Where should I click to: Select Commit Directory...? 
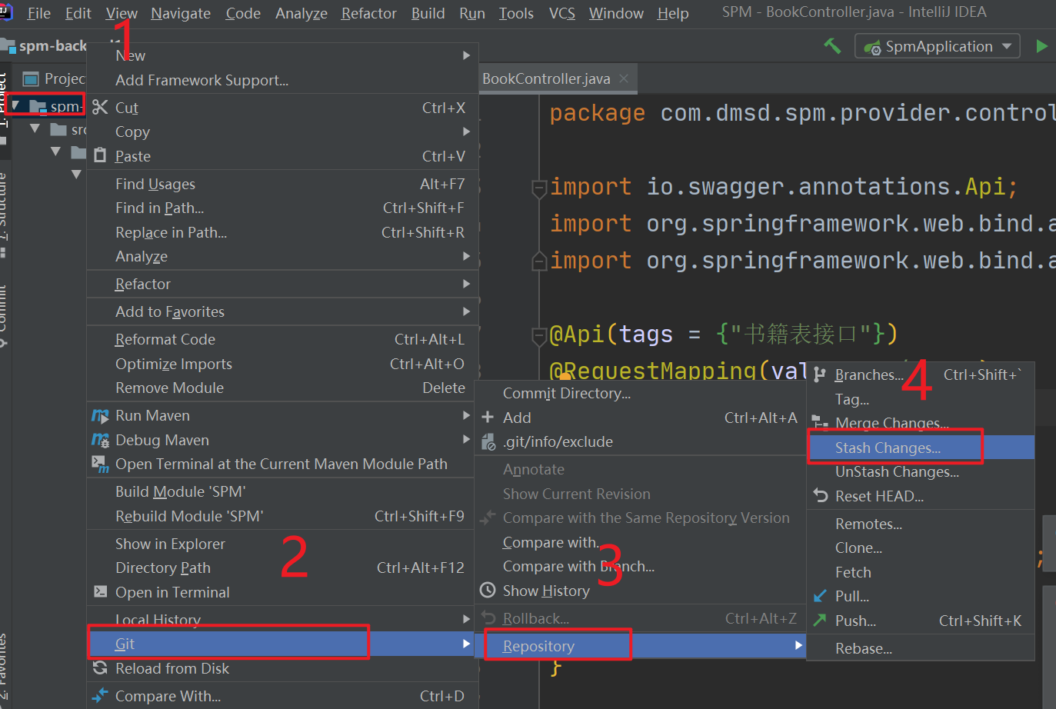point(640,393)
